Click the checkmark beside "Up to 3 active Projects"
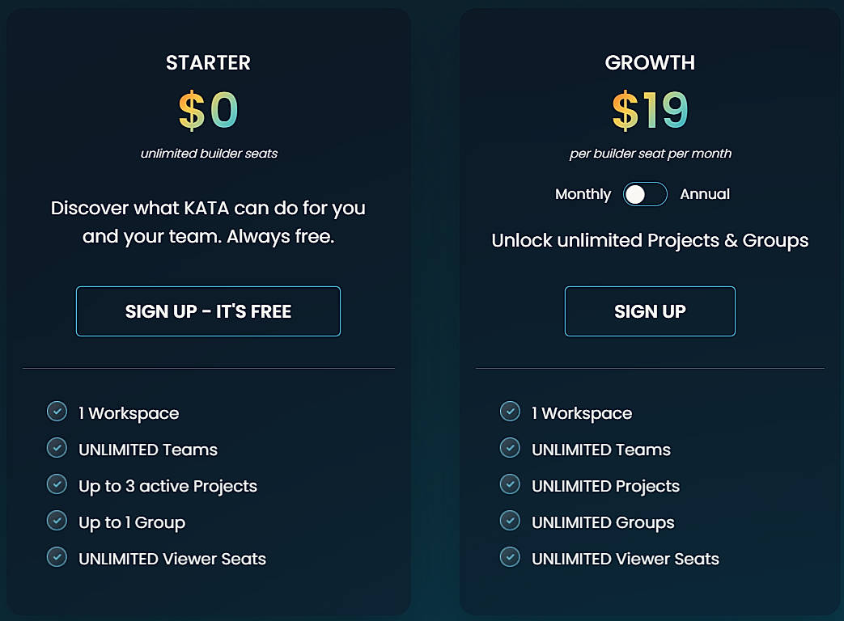Screen dimensions: 844x621 57,484
